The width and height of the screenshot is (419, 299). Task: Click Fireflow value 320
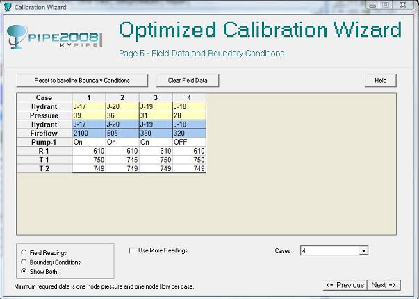tap(189, 134)
